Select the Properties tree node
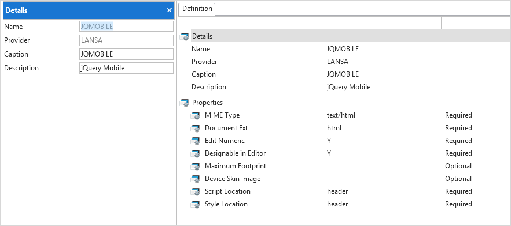Image resolution: width=511 pixels, height=226 pixels. [x=208, y=103]
